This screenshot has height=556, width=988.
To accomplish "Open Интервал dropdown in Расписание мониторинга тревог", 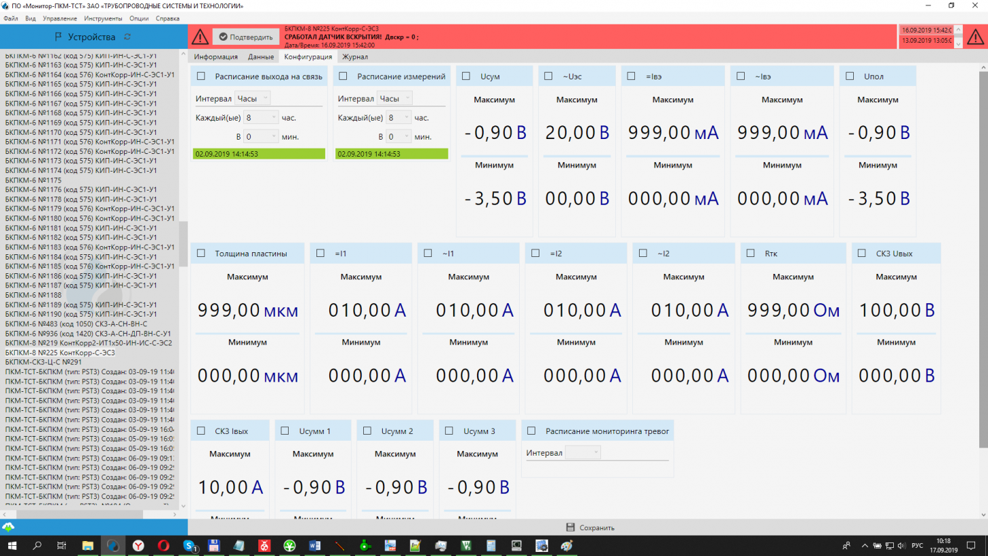I will click(x=583, y=452).
